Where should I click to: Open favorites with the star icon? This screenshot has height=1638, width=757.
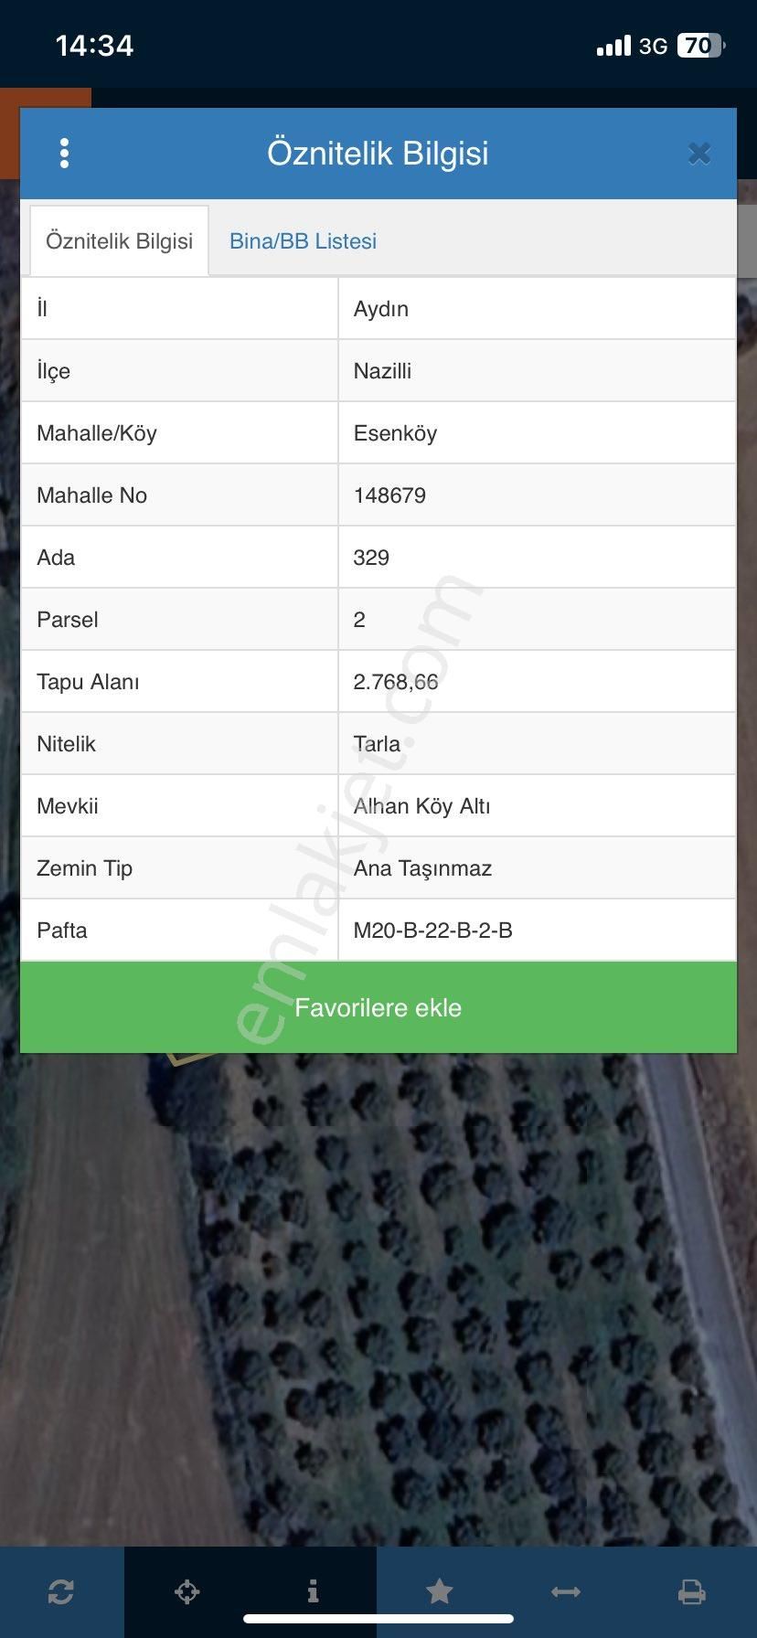pyautogui.click(x=440, y=1591)
